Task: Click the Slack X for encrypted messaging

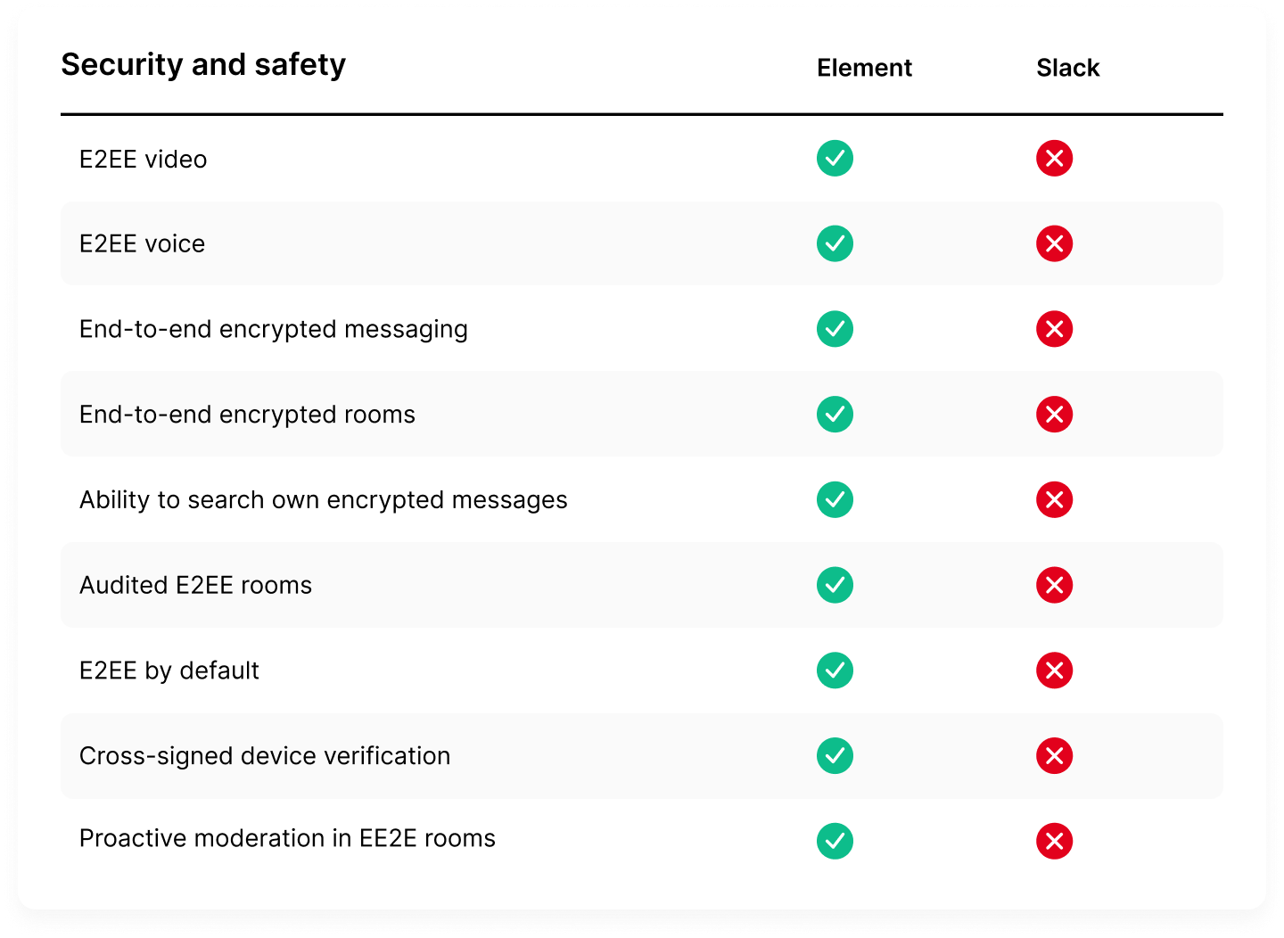Action: [x=1054, y=329]
